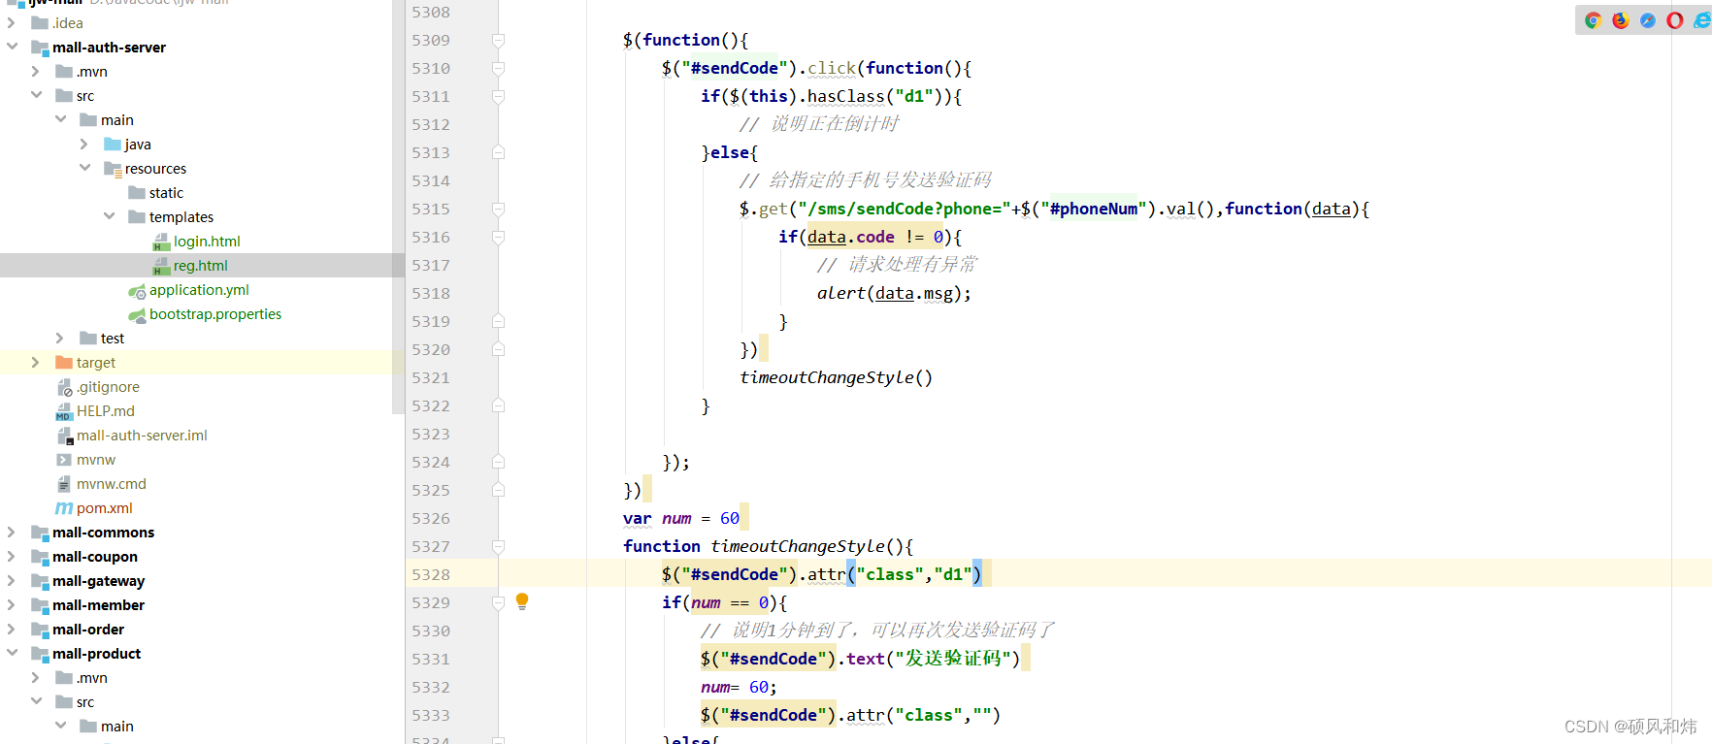Collapse the templates folder
This screenshot has height=744, width=1712.
tap(109, 216)
